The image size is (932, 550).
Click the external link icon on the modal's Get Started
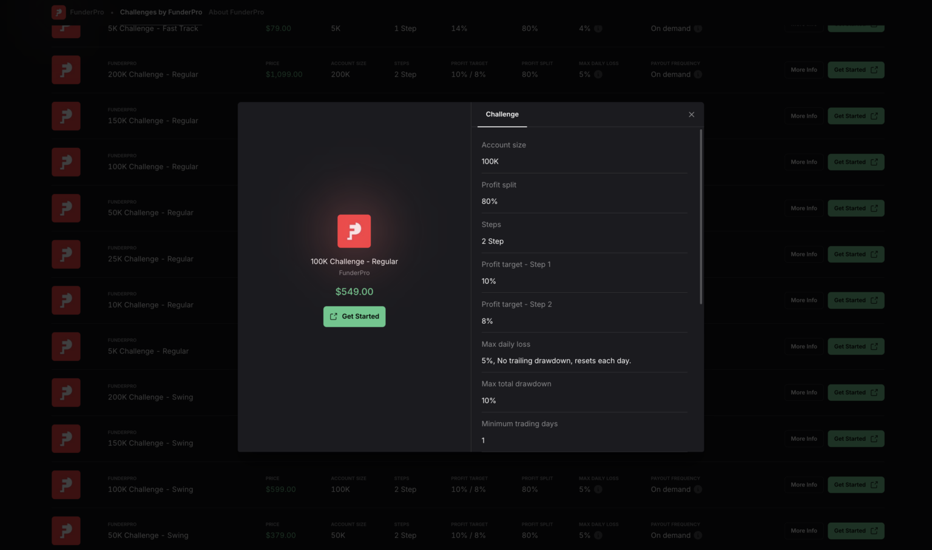point(333,316)
